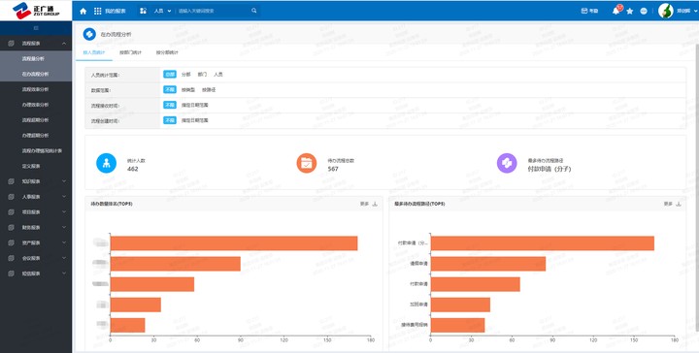Select 指定日期范围 for 流程创建时间

tap(195, 120)
